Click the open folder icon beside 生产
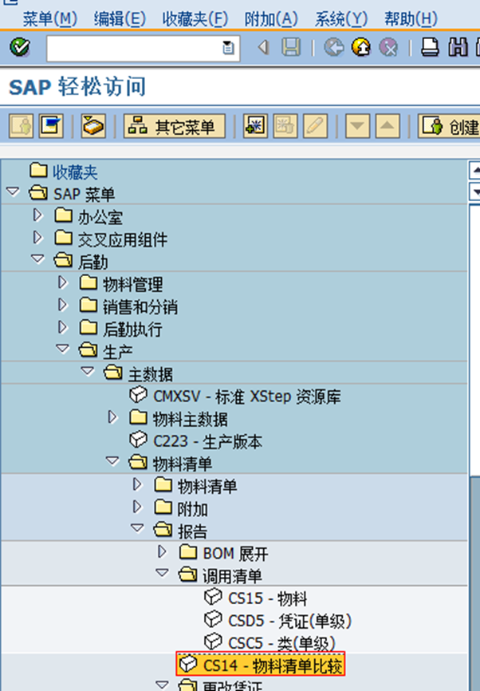480x691 pixels. (x=88, y=350)
